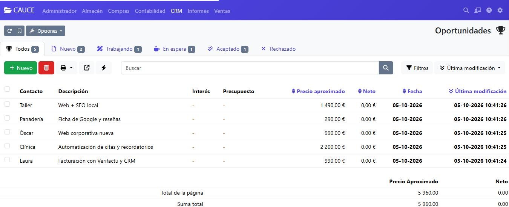Switch to the En espera tab
The image size is (509, 207).
coord(175,49)
